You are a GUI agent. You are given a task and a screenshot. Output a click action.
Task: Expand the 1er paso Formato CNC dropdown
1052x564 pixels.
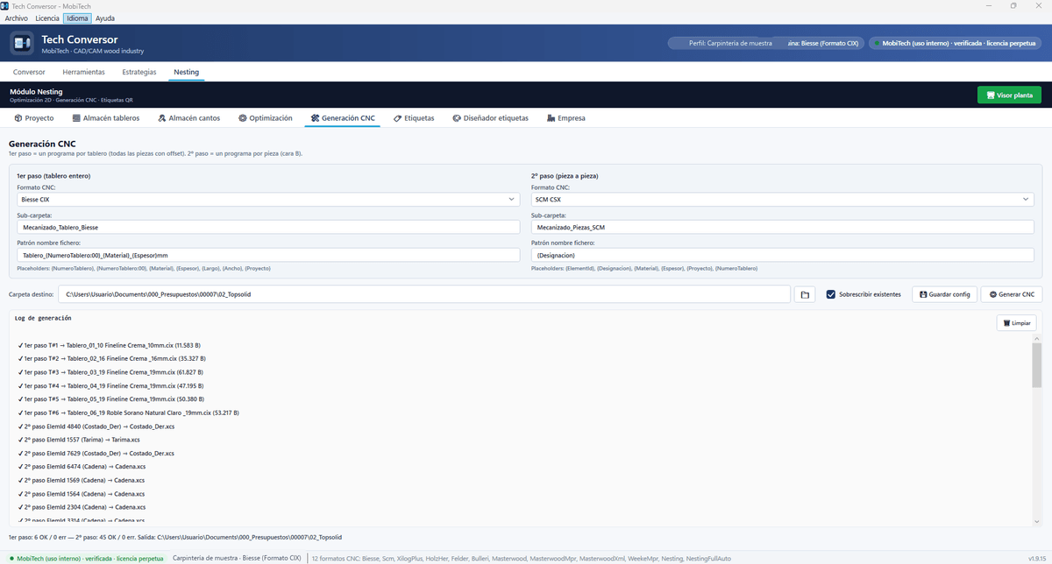(x=268, y=200)
